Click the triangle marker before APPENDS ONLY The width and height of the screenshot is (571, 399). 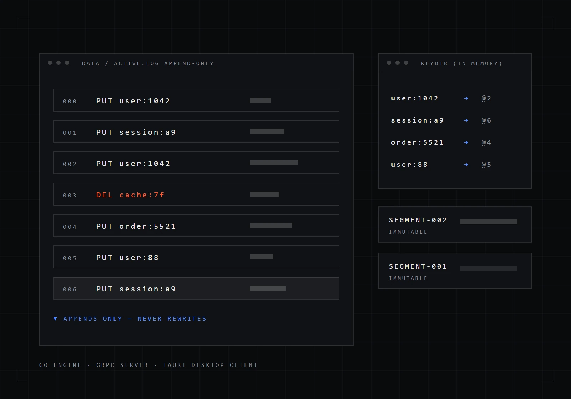pos(55,319)
